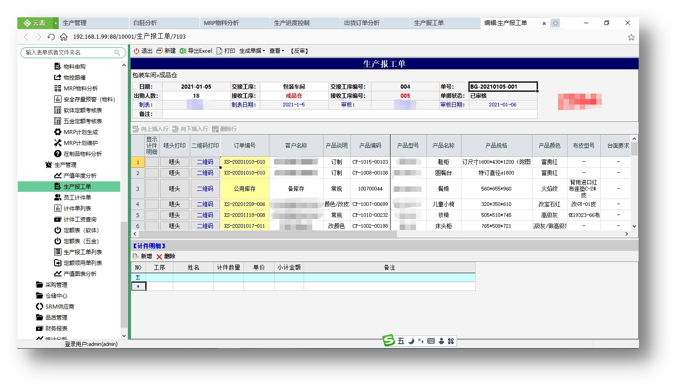Click the 备注 input field
680x390 pixels.
pos(349,114)
